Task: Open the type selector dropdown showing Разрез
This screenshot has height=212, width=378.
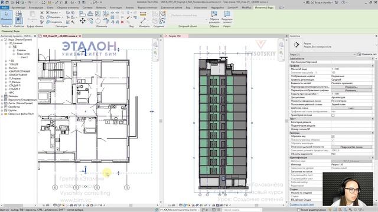Action: pos(333,45)
